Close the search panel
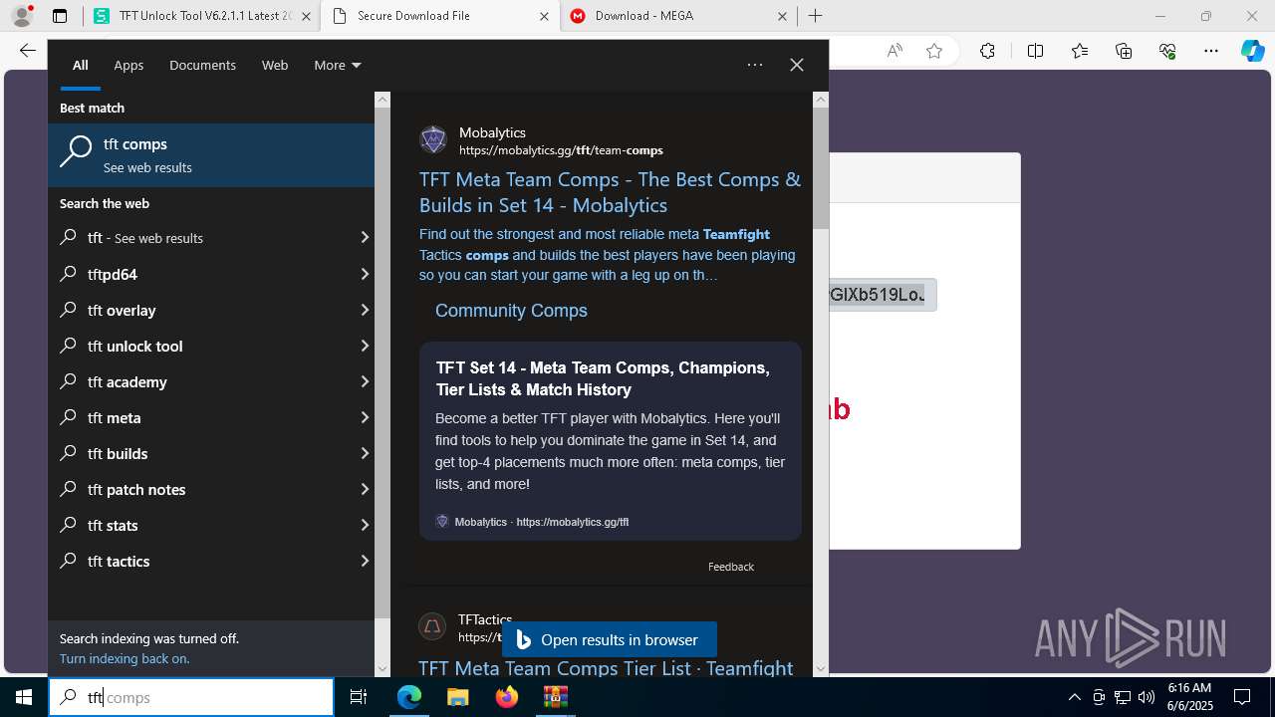This screenshot has height=717, width=1275. [x=797, y=65]
